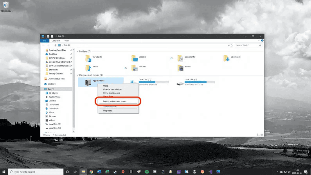Select the Music folder icon

point(88,68)
